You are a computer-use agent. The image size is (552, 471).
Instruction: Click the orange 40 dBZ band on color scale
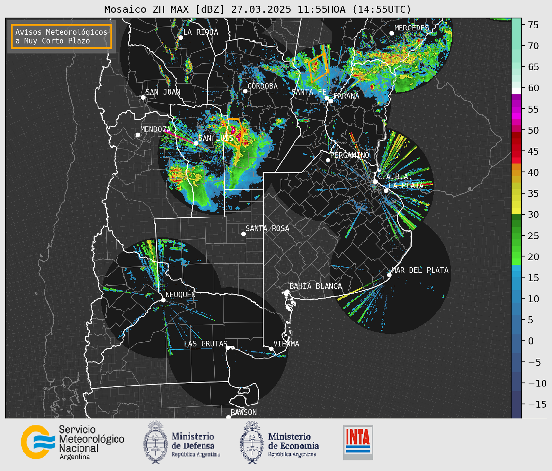[516, 172]
